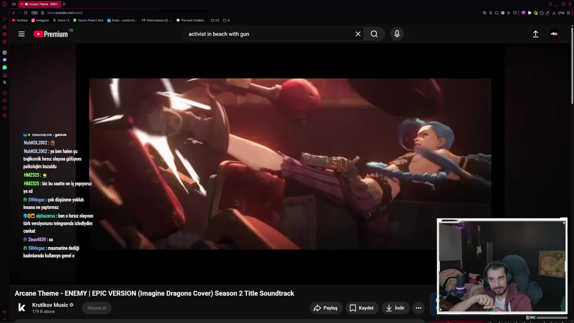
Task: Click the zoom magnifier icon in address bar
Action: tap(484, 13)
